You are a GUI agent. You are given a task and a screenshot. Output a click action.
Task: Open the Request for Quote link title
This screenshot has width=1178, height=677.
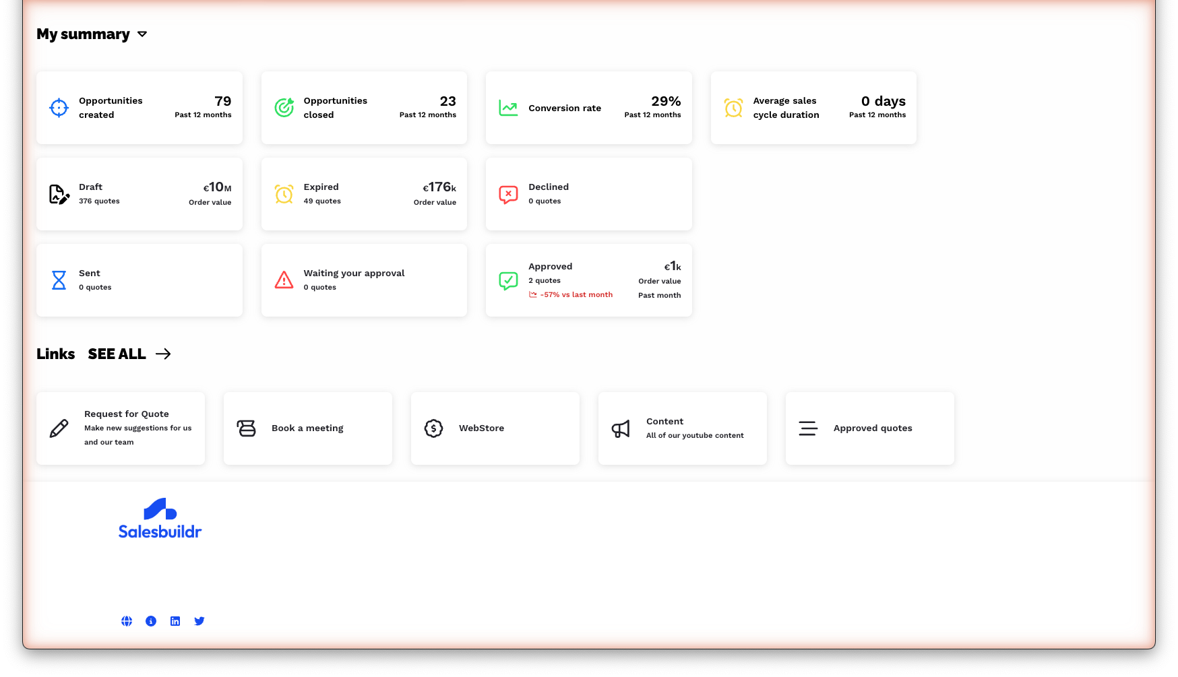point(127,414)
